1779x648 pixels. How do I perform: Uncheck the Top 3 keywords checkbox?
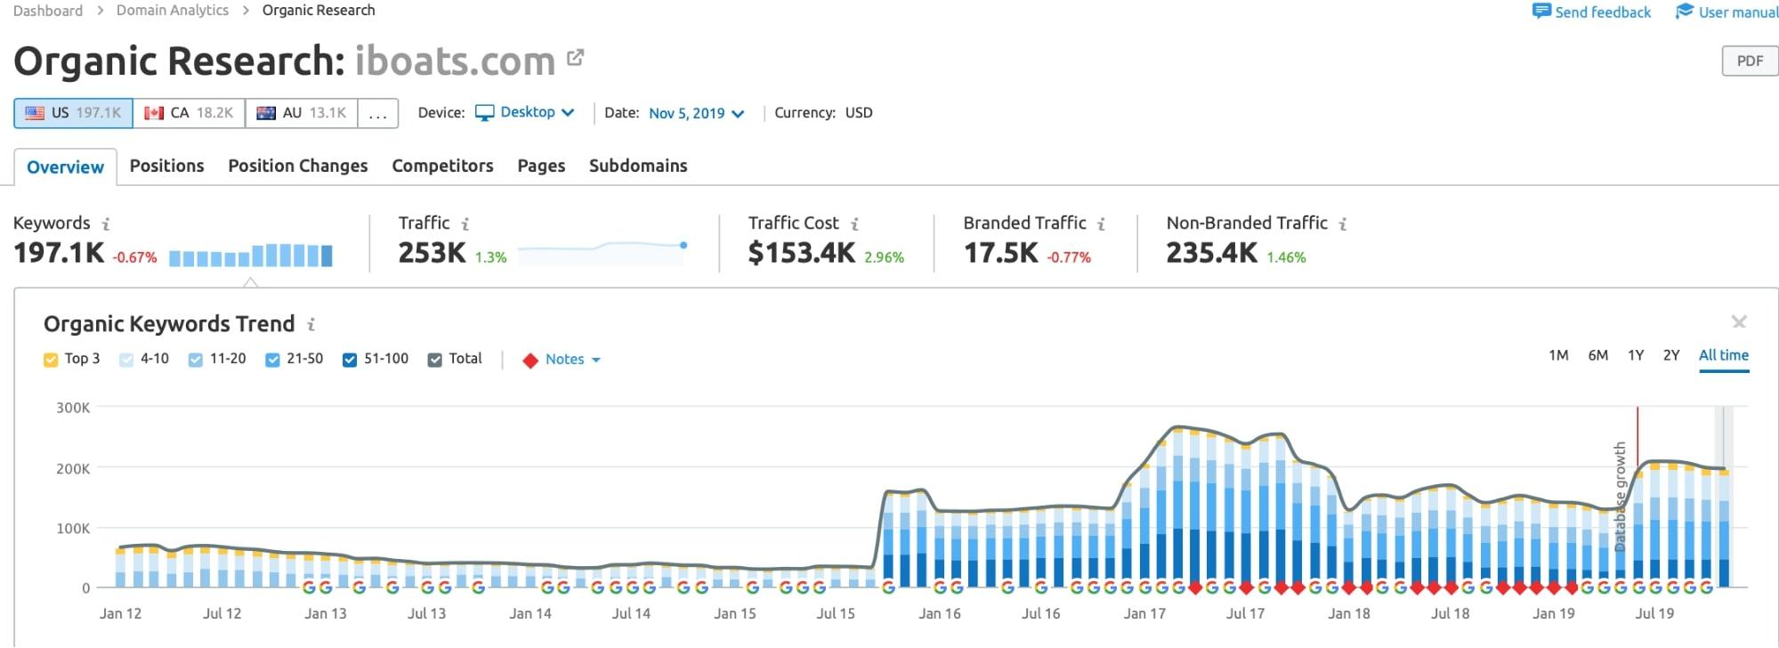point(51,360)
